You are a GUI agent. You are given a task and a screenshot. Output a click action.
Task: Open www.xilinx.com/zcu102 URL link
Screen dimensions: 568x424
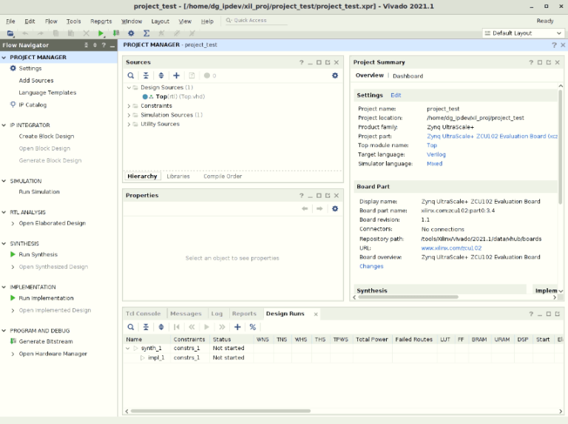coord(451,248)
